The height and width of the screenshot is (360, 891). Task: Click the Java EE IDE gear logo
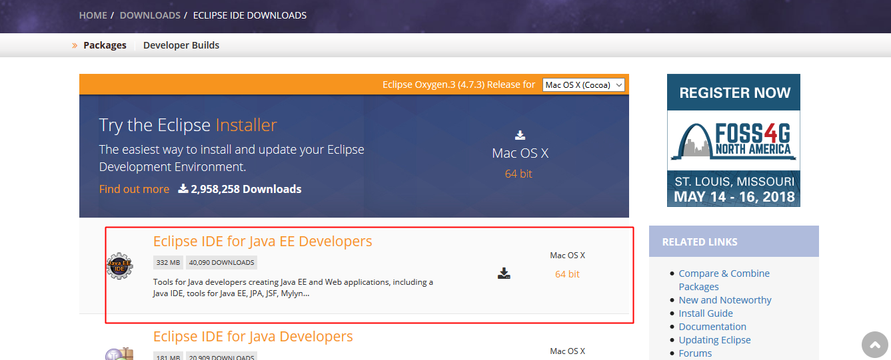point(120,266)
